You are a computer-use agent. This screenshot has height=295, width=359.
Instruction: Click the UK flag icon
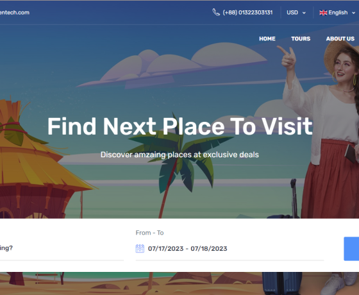[323, 13]
